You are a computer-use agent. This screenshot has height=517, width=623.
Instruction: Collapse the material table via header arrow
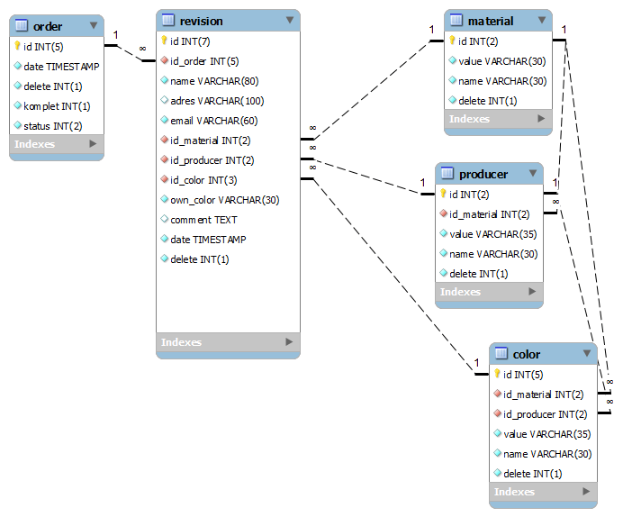pos(541,20)
